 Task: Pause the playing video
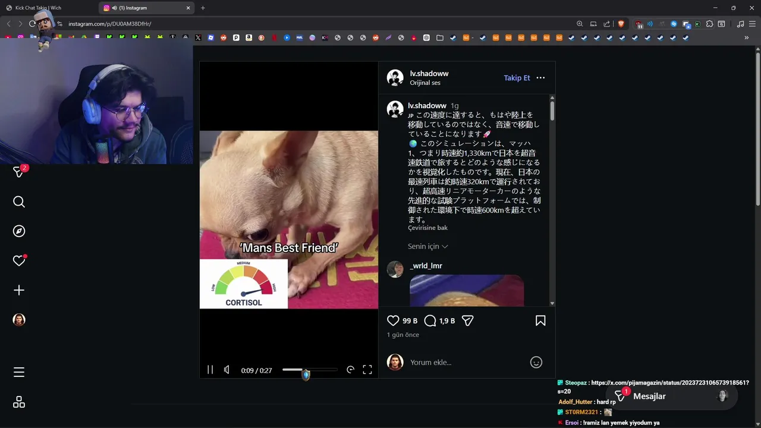point(210,370)
